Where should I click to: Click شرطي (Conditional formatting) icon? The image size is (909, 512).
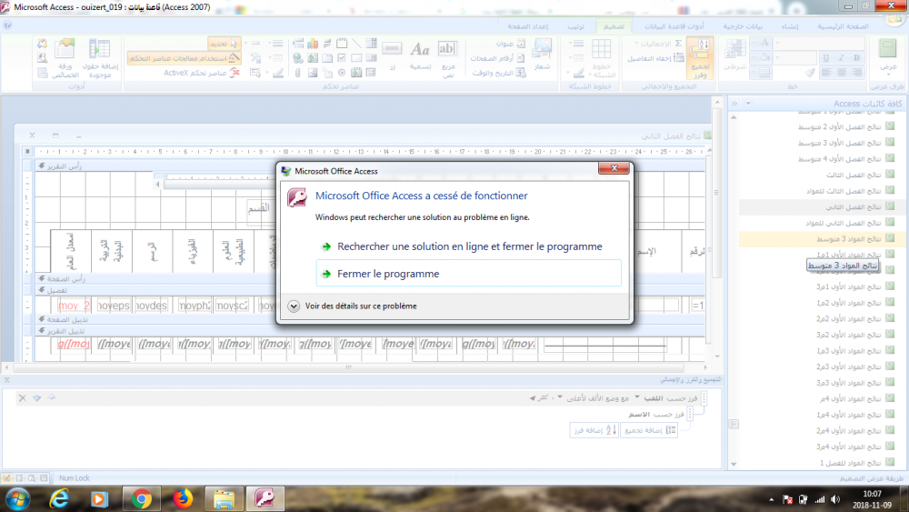point(735,56)
